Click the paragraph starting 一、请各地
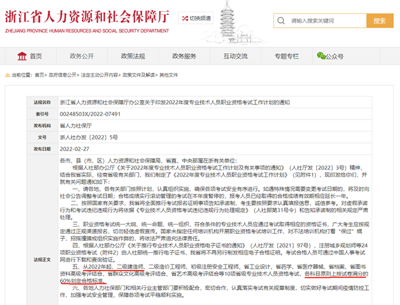The height and width of the screenshot is (305, 400). (214, 193)
